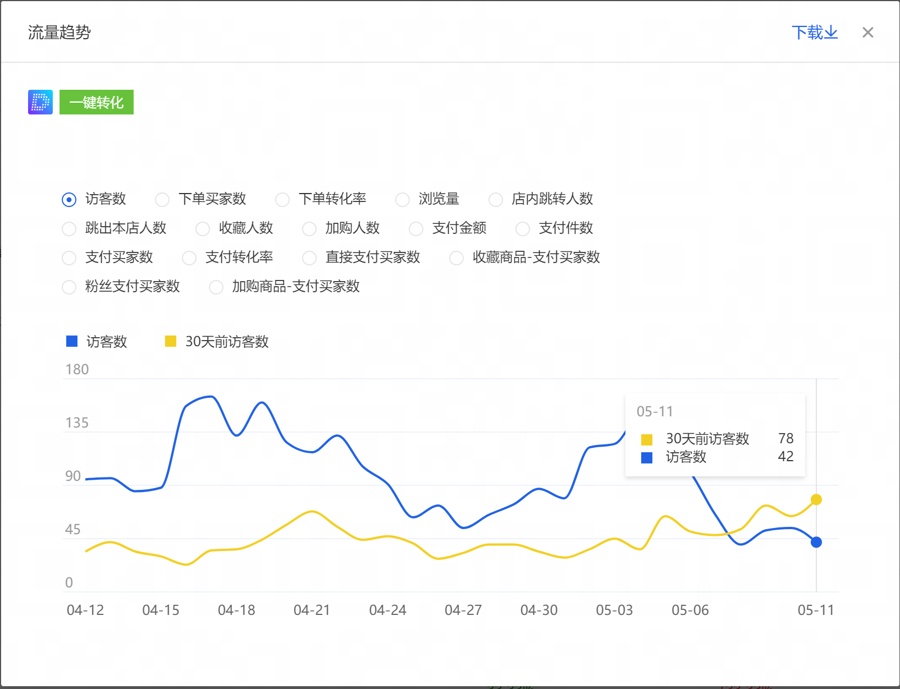
Task: Toggle the blue 访客数 legend series
Action: [x=97, y=341]
